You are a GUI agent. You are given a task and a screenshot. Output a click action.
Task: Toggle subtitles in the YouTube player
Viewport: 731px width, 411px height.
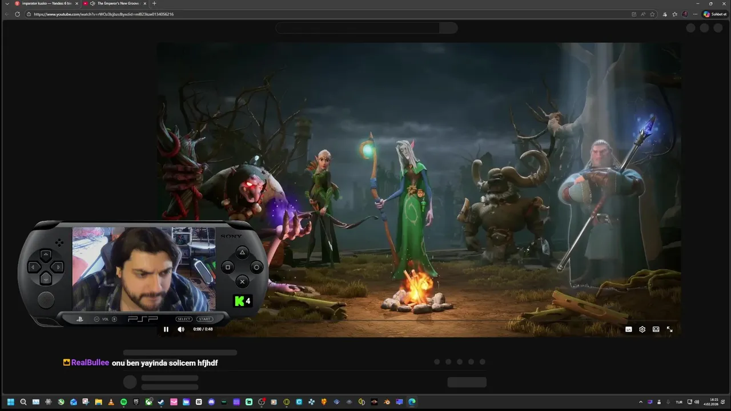(x=629, y=329)
